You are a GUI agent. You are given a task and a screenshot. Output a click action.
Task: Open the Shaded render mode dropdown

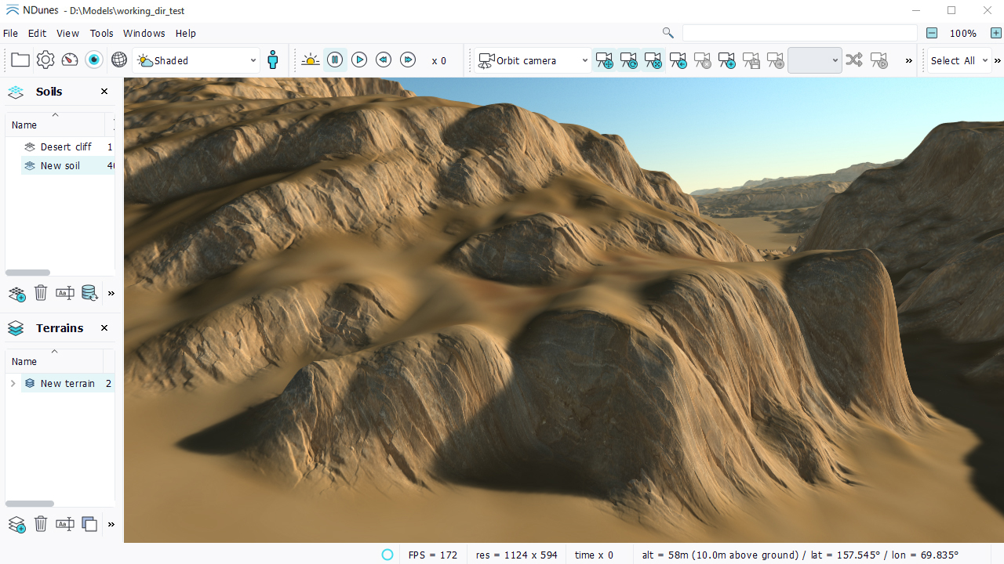[196, 60]
